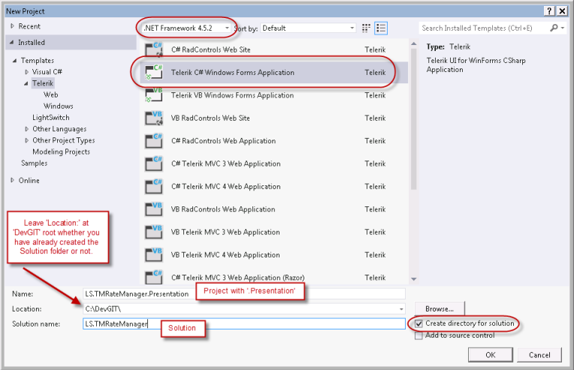
Task: Expand the Online section
Action: [13, 180]
